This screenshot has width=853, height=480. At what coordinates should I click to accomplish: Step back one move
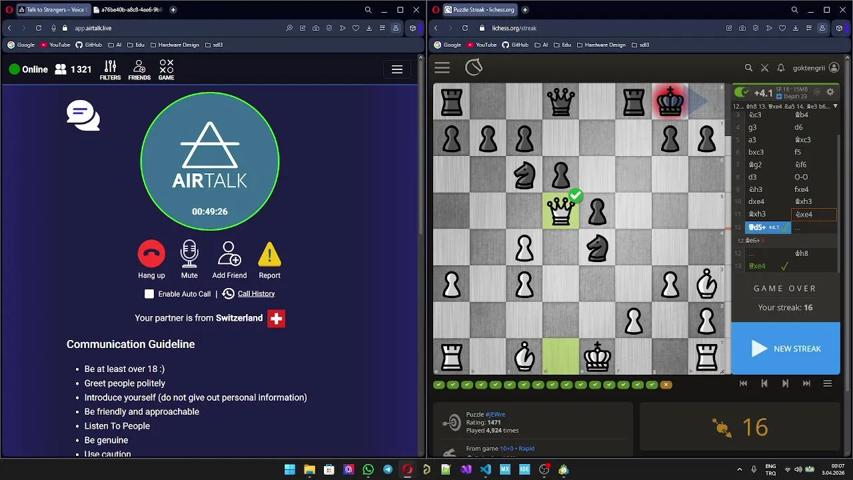point(764,383)
